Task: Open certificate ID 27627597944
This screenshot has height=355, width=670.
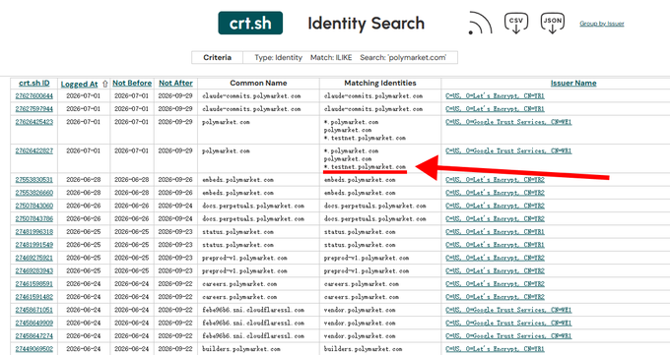Action: (34, 109)
